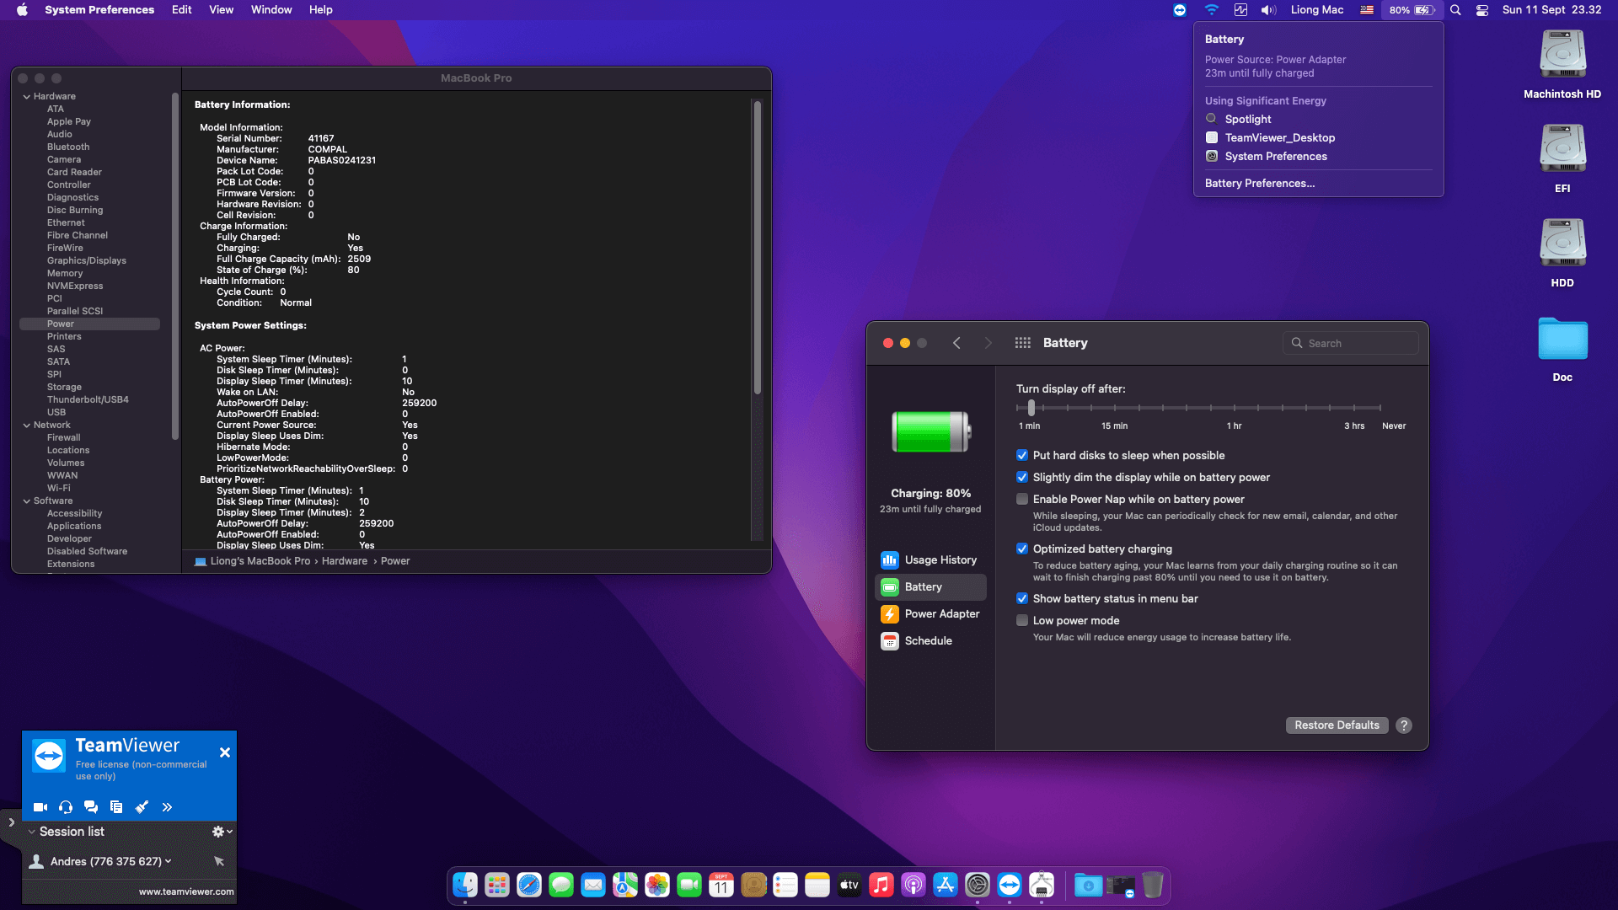Screen dimensions: 1618x910
Task: Click the Wi-Fi status icon
Action: tap(1211, 9)
